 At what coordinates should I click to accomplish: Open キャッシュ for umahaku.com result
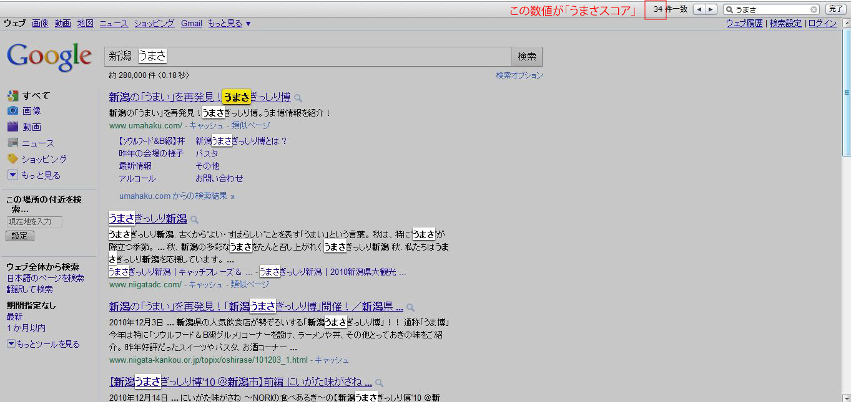tap(206, 125)
